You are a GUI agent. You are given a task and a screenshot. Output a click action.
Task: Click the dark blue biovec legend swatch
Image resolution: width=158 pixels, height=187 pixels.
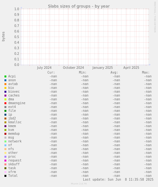click(x=5, y=92)
